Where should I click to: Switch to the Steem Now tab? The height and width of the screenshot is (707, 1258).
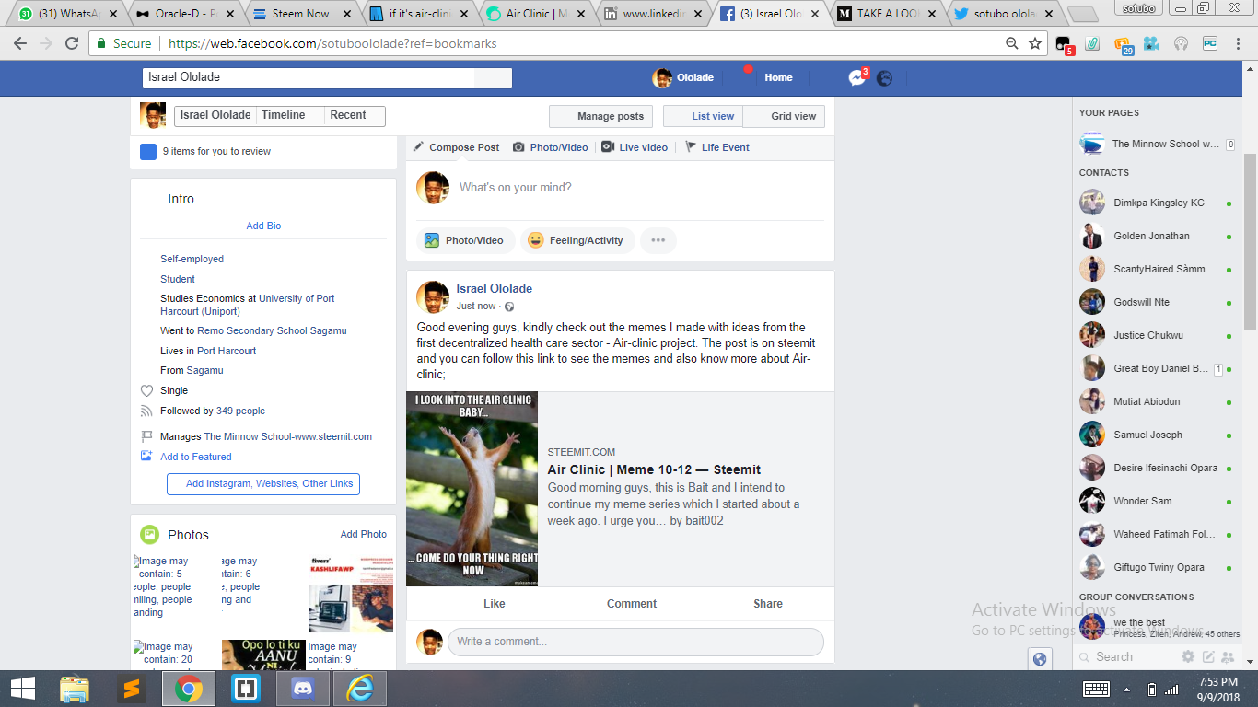pyautogui.click(x=300, y=14)
